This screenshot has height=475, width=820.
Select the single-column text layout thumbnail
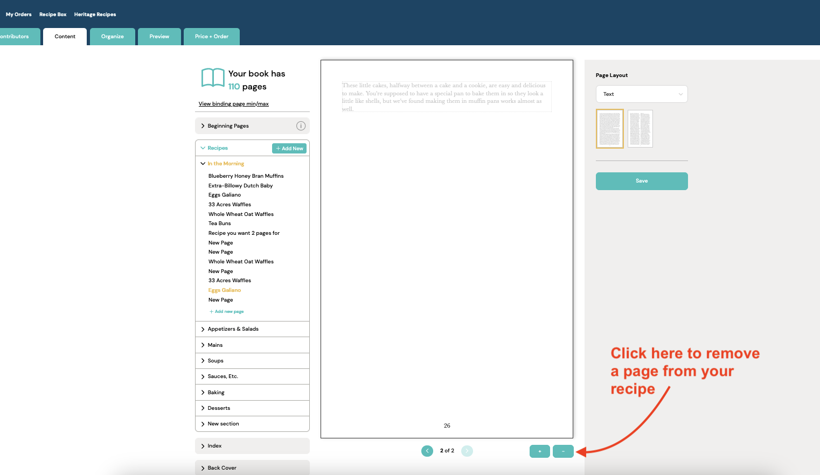pyautogui.click(x=609, y=129)
